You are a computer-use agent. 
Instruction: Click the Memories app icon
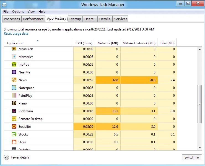coord(14,57)
